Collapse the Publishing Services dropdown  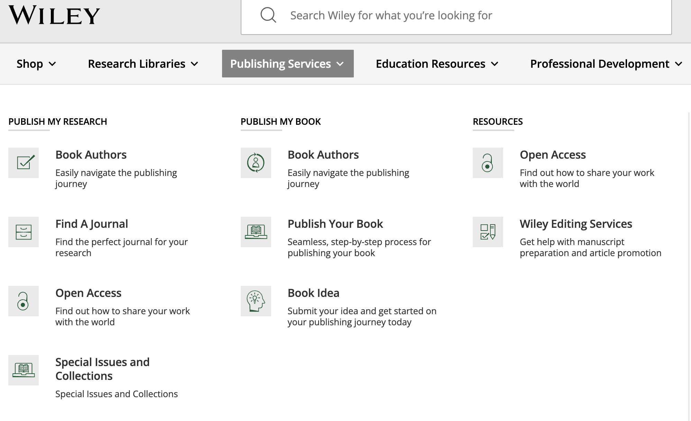(287, 64)
